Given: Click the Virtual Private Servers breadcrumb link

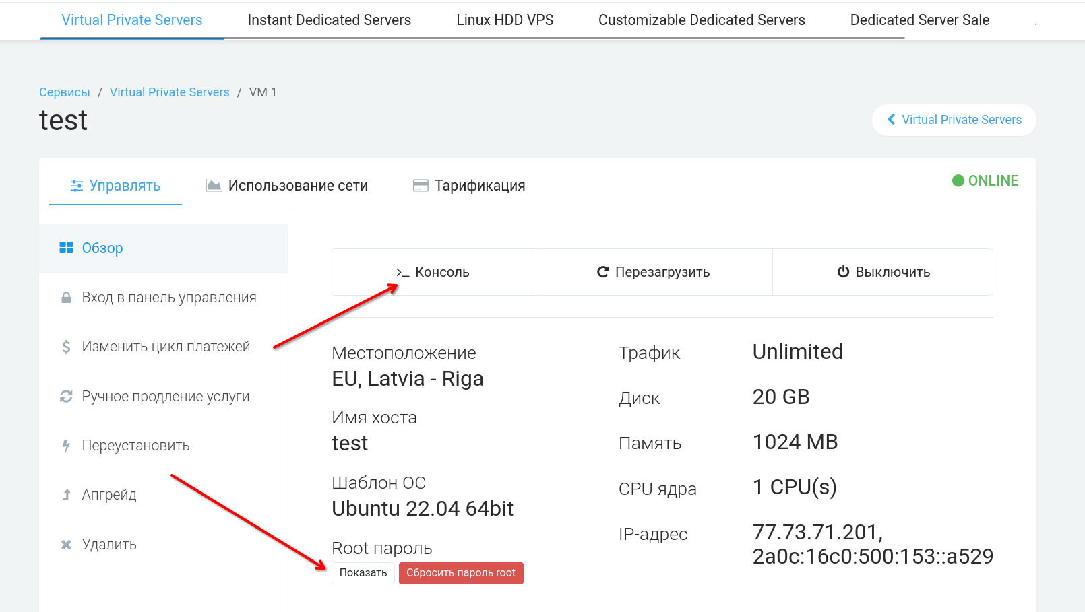Looking at the screenshot, I should click(x=169, y=92).
